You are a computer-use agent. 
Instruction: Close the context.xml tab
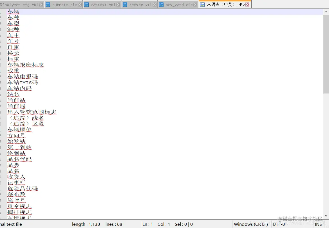click(118, 4)
